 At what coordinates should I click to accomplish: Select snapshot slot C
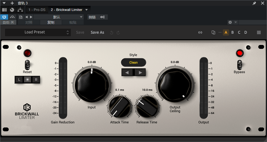tap(239, 32)
